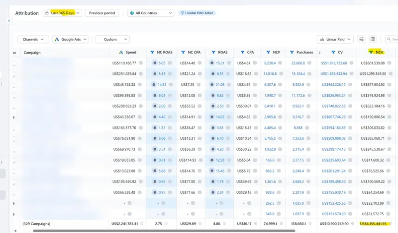Viewport: 398px width, 233px height.
Task: Click the Triple Whale icon in NC CPA header
Action: tap(183, 53)
